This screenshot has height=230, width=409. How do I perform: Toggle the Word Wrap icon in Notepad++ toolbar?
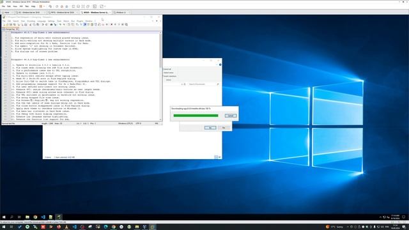(x=77, y=24)
